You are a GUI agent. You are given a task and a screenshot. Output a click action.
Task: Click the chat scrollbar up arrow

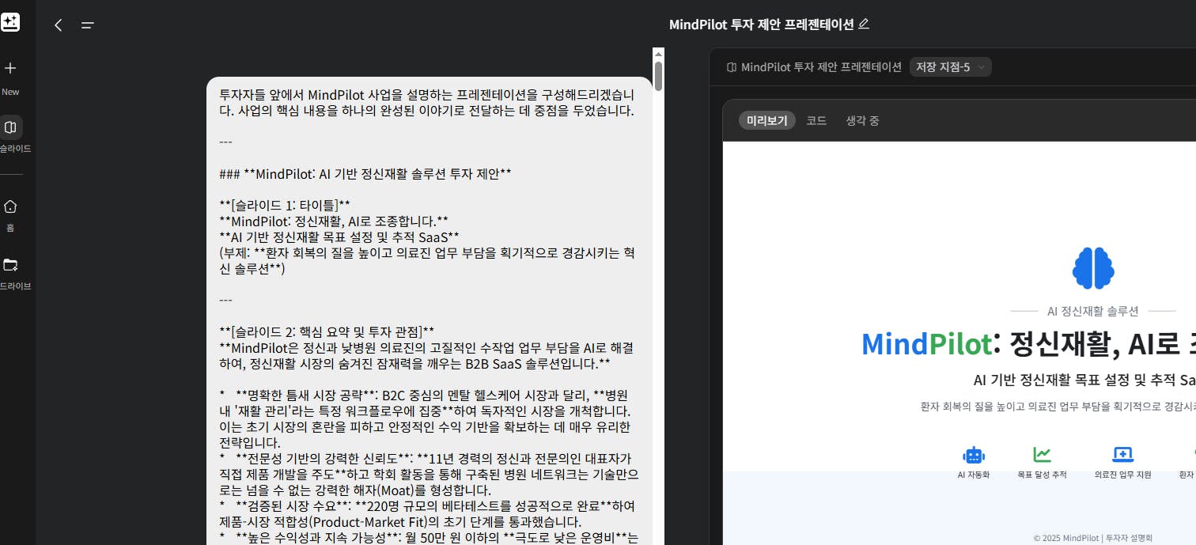click(x=658, y=54)
